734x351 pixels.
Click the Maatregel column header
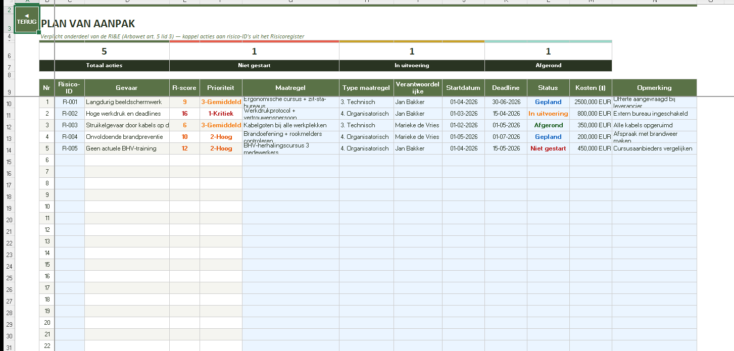290,87
